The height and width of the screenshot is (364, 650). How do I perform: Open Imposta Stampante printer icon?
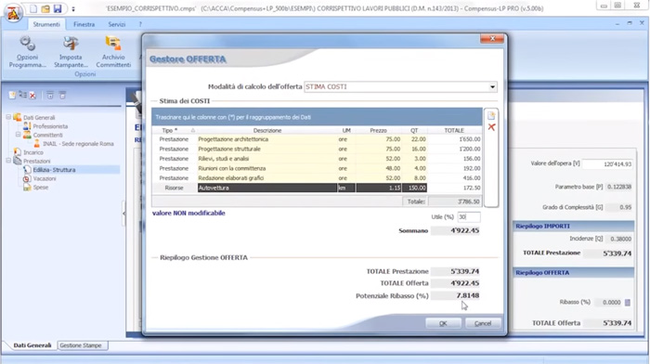[x=71, y=52]
